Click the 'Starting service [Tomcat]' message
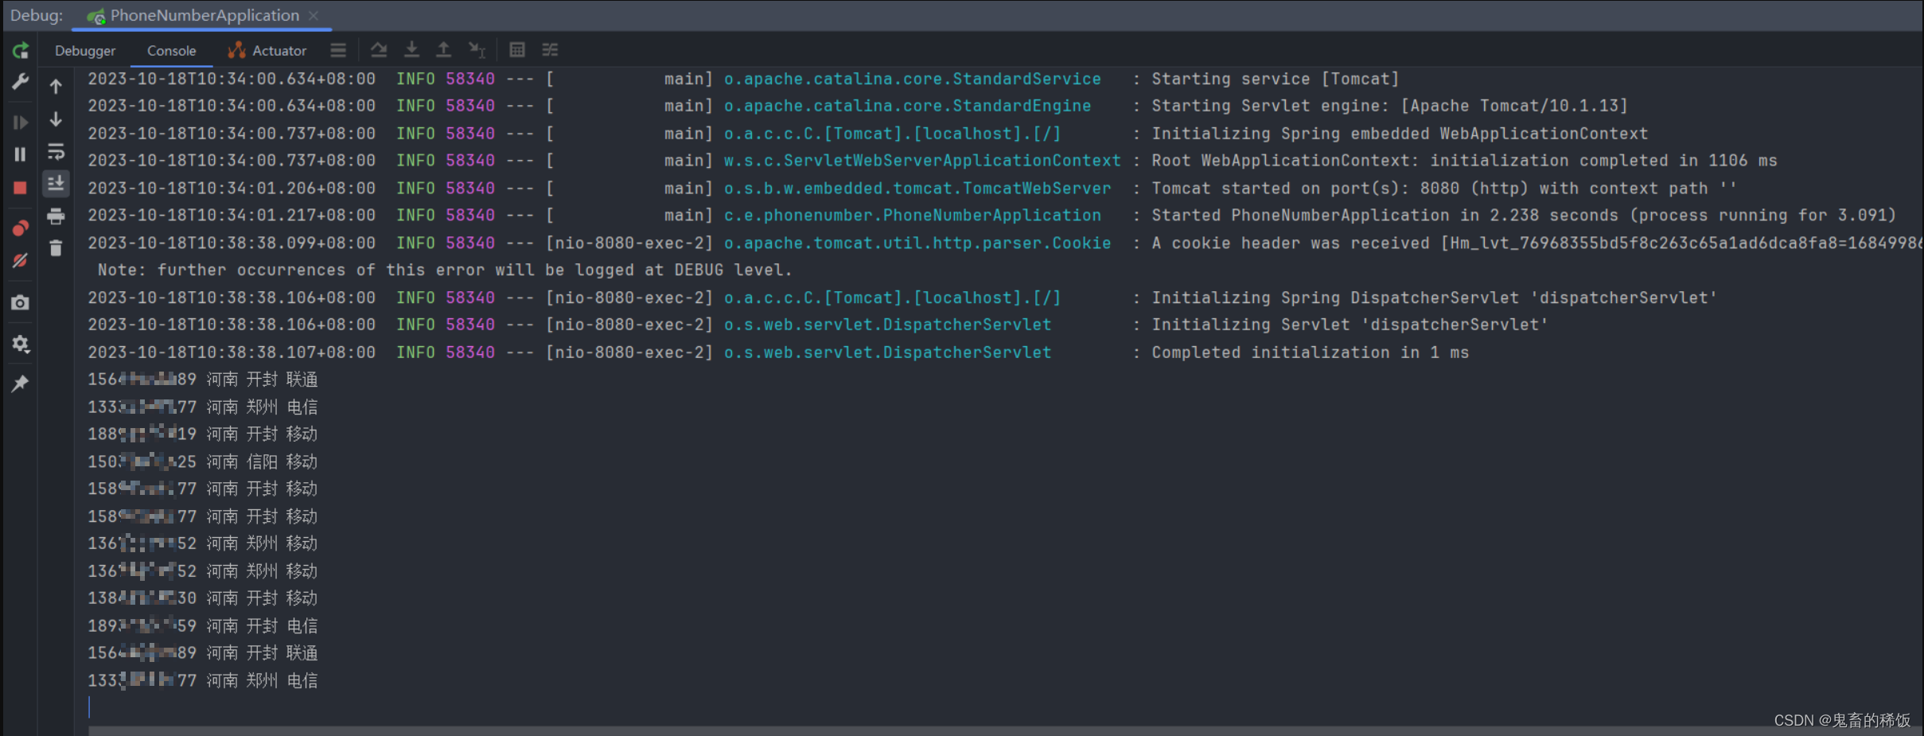This screenshot has width=1924, height=736. [x=1275, y=79]
